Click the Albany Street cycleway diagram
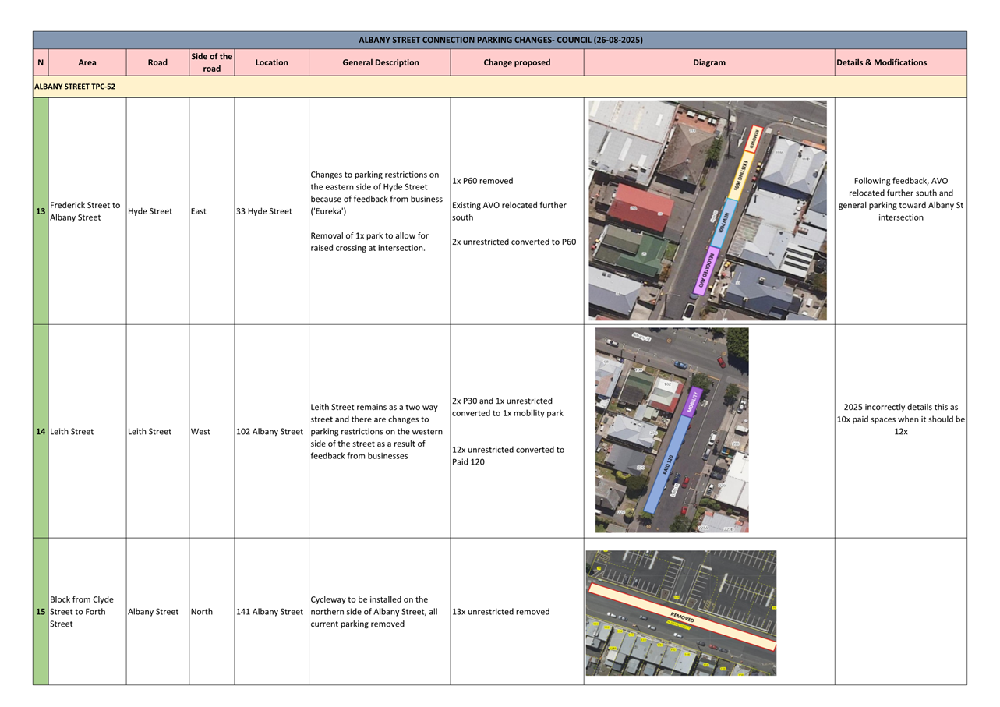1000x707 pixels. click(680, 613)
